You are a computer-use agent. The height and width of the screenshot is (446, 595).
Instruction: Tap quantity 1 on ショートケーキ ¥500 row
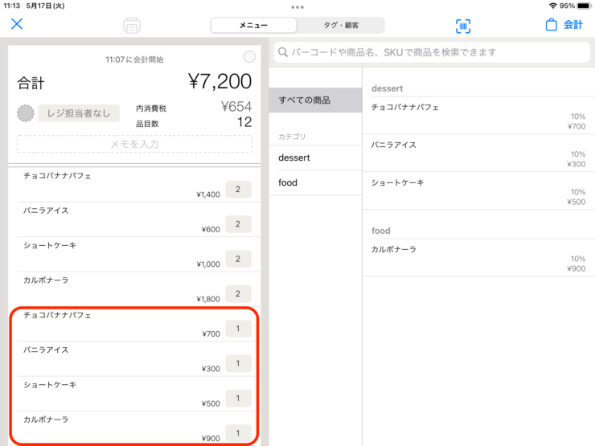click(x=238, y=399)
